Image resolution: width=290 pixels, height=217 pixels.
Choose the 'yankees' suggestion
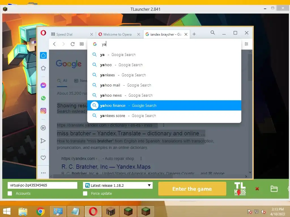(x=164, y=75)
